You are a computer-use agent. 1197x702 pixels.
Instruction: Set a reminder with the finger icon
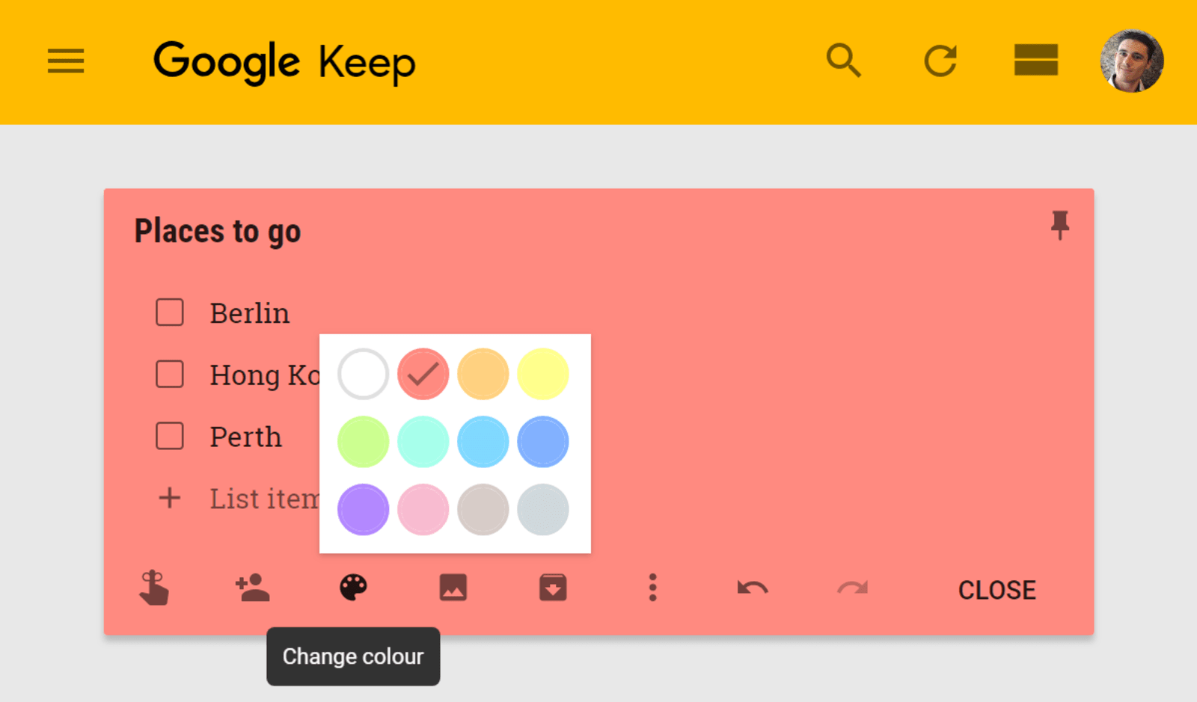click(153, 588)
